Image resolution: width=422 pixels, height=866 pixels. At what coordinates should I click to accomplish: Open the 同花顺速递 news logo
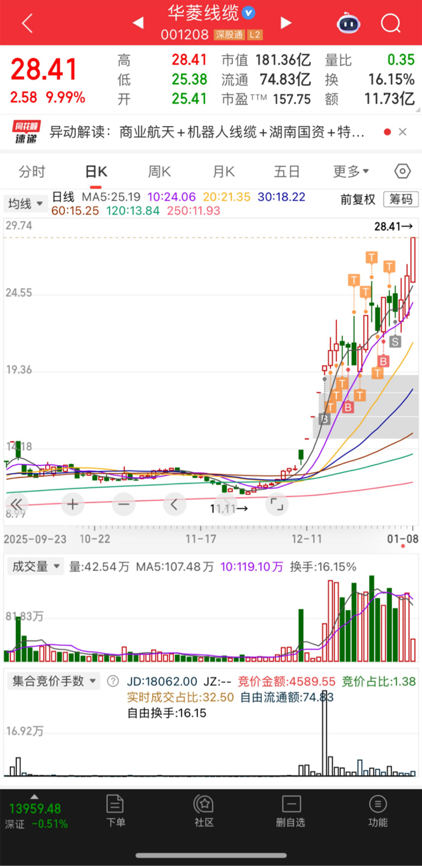[26, 132]
